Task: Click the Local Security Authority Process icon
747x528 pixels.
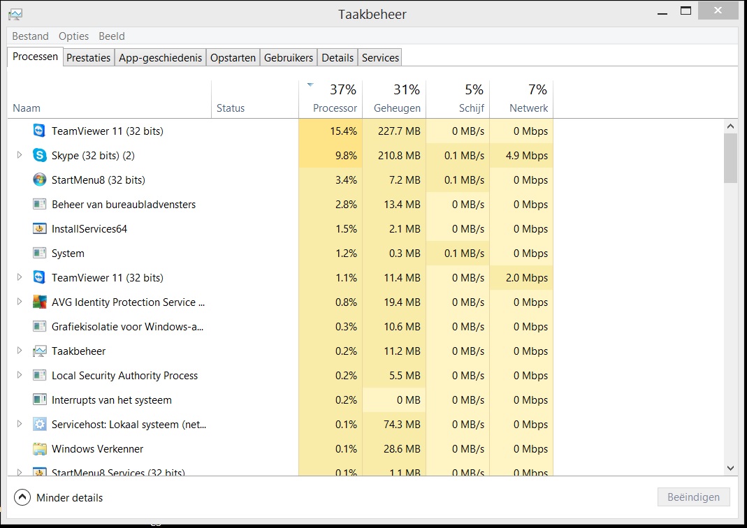Action: [39, 375]
